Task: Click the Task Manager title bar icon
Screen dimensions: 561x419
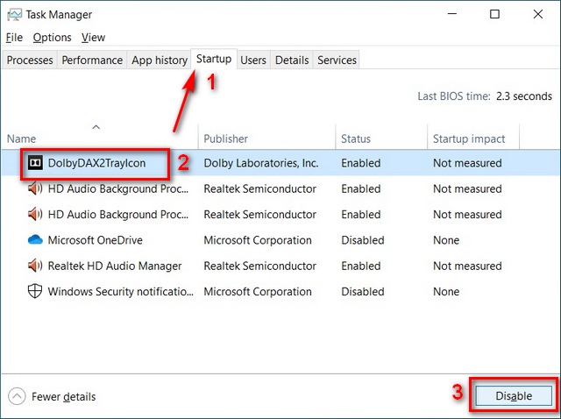Action: tap(14, 15)
